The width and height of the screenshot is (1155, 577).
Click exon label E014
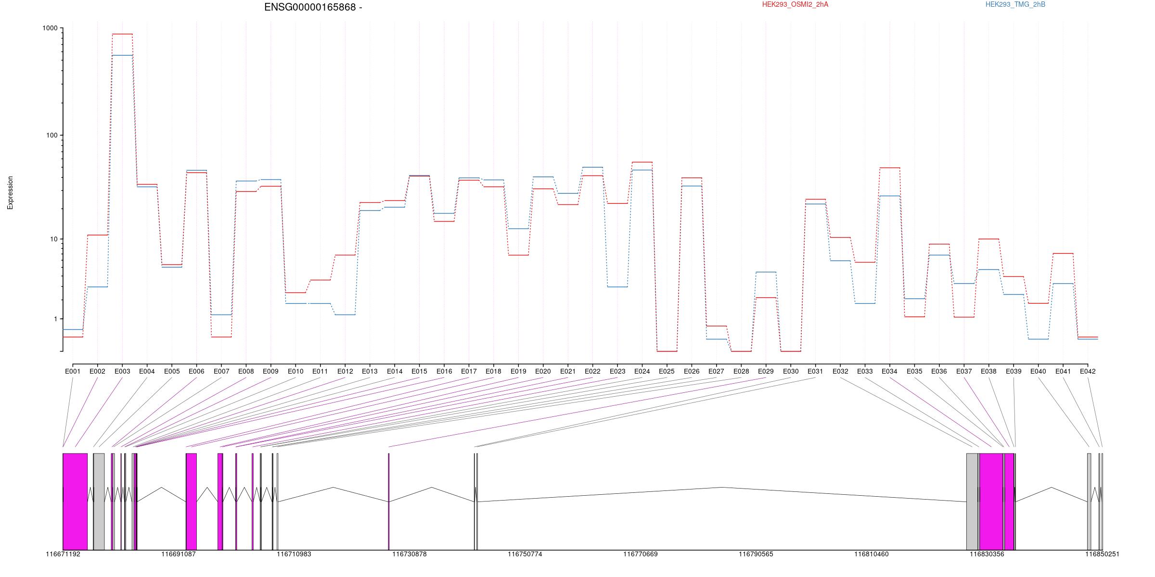395,372
